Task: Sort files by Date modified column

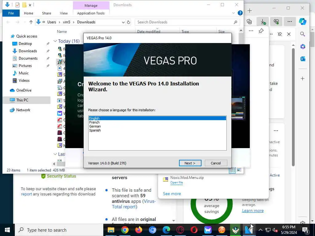Action: click(x=149, y=32)
